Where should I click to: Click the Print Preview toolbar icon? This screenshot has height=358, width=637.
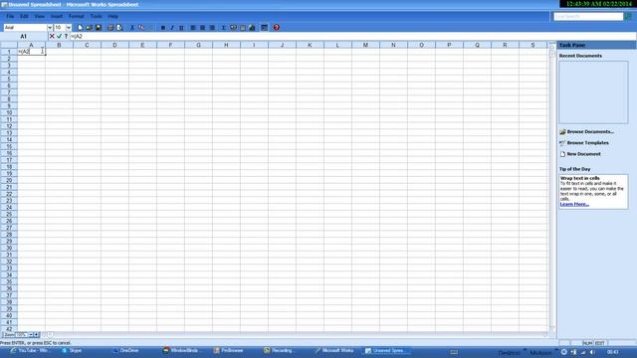coord(119,28)
